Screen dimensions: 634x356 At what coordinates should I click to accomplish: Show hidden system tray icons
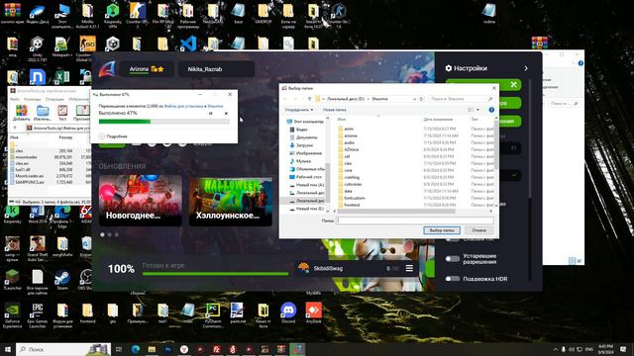pyautogui.click(x=555, y=349)
